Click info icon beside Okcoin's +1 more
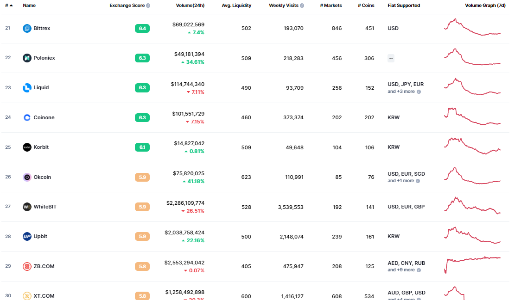Screen dimensions: 521x300 pos(418,181)
